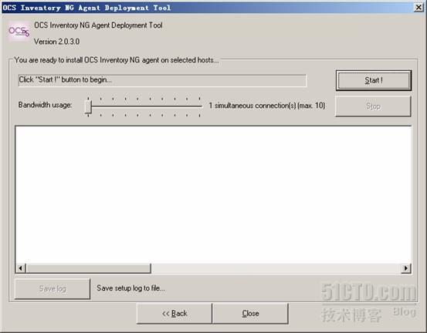Click '1 simultaneous connection(s) (max. 10)' text
The height and width of the screenshot is (333, 427).
[267, 106]
